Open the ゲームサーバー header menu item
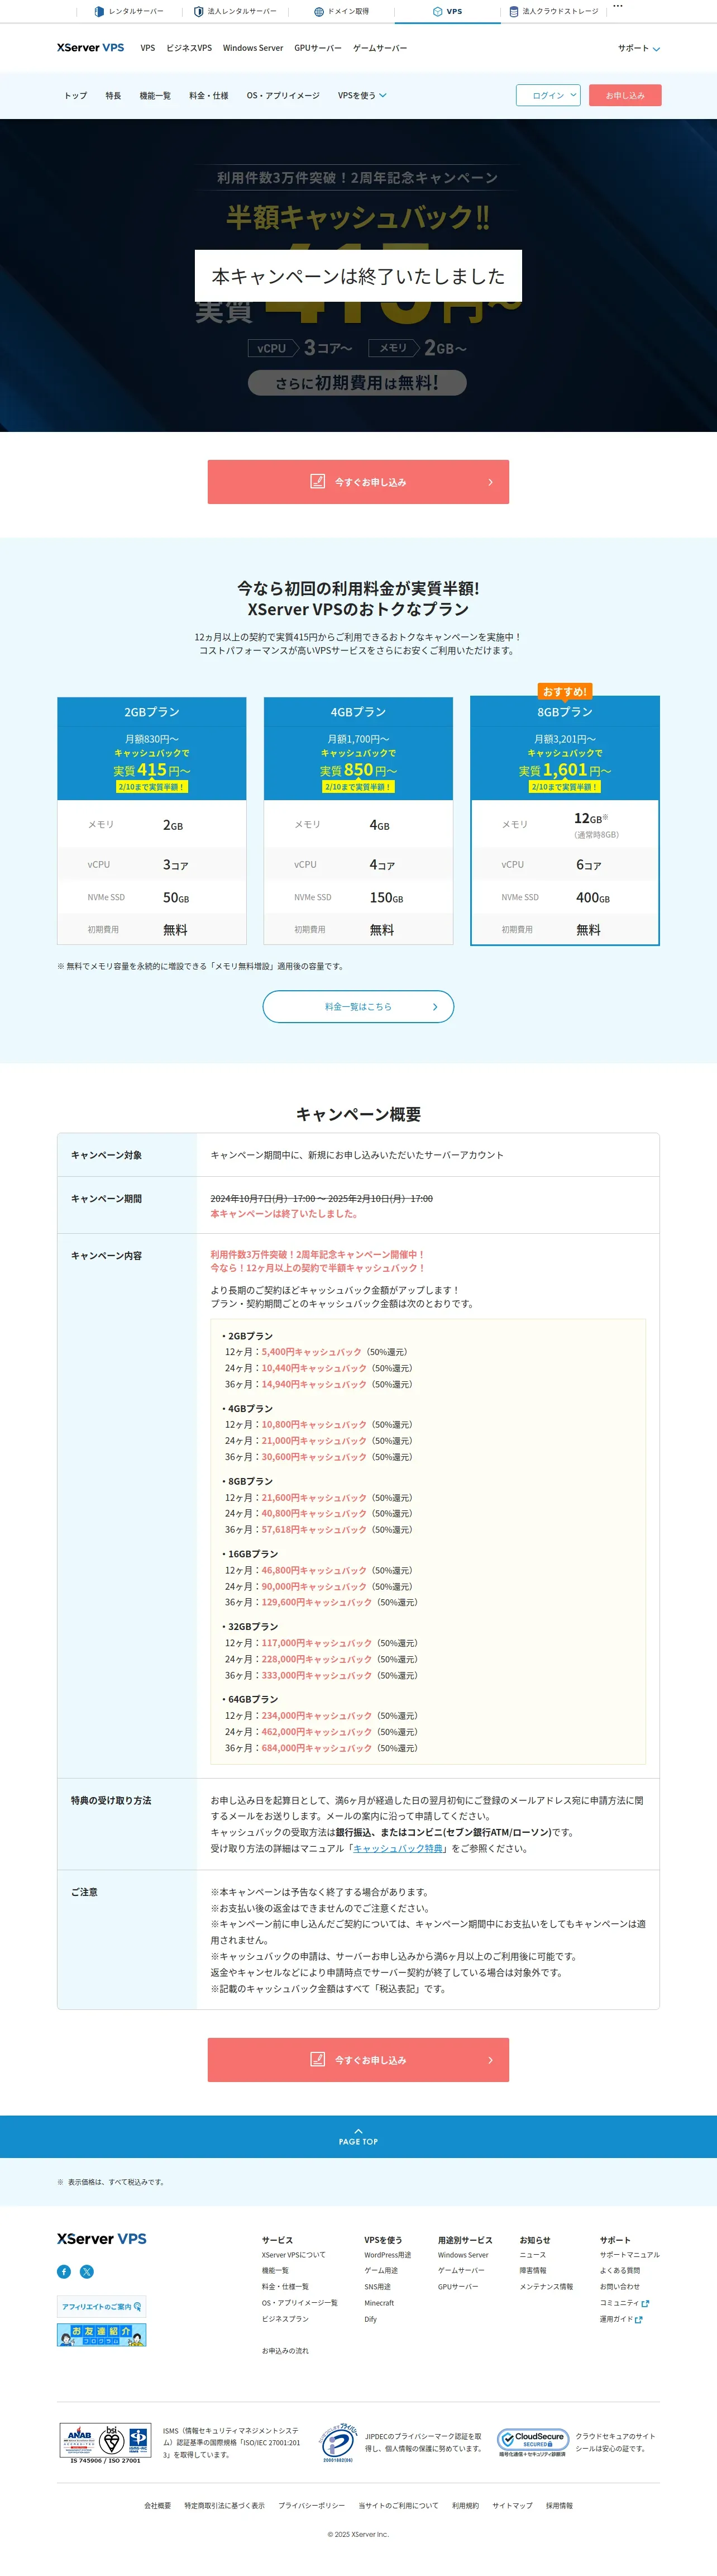This screenshot has height=2576, width=717. [x=380, y=48]
